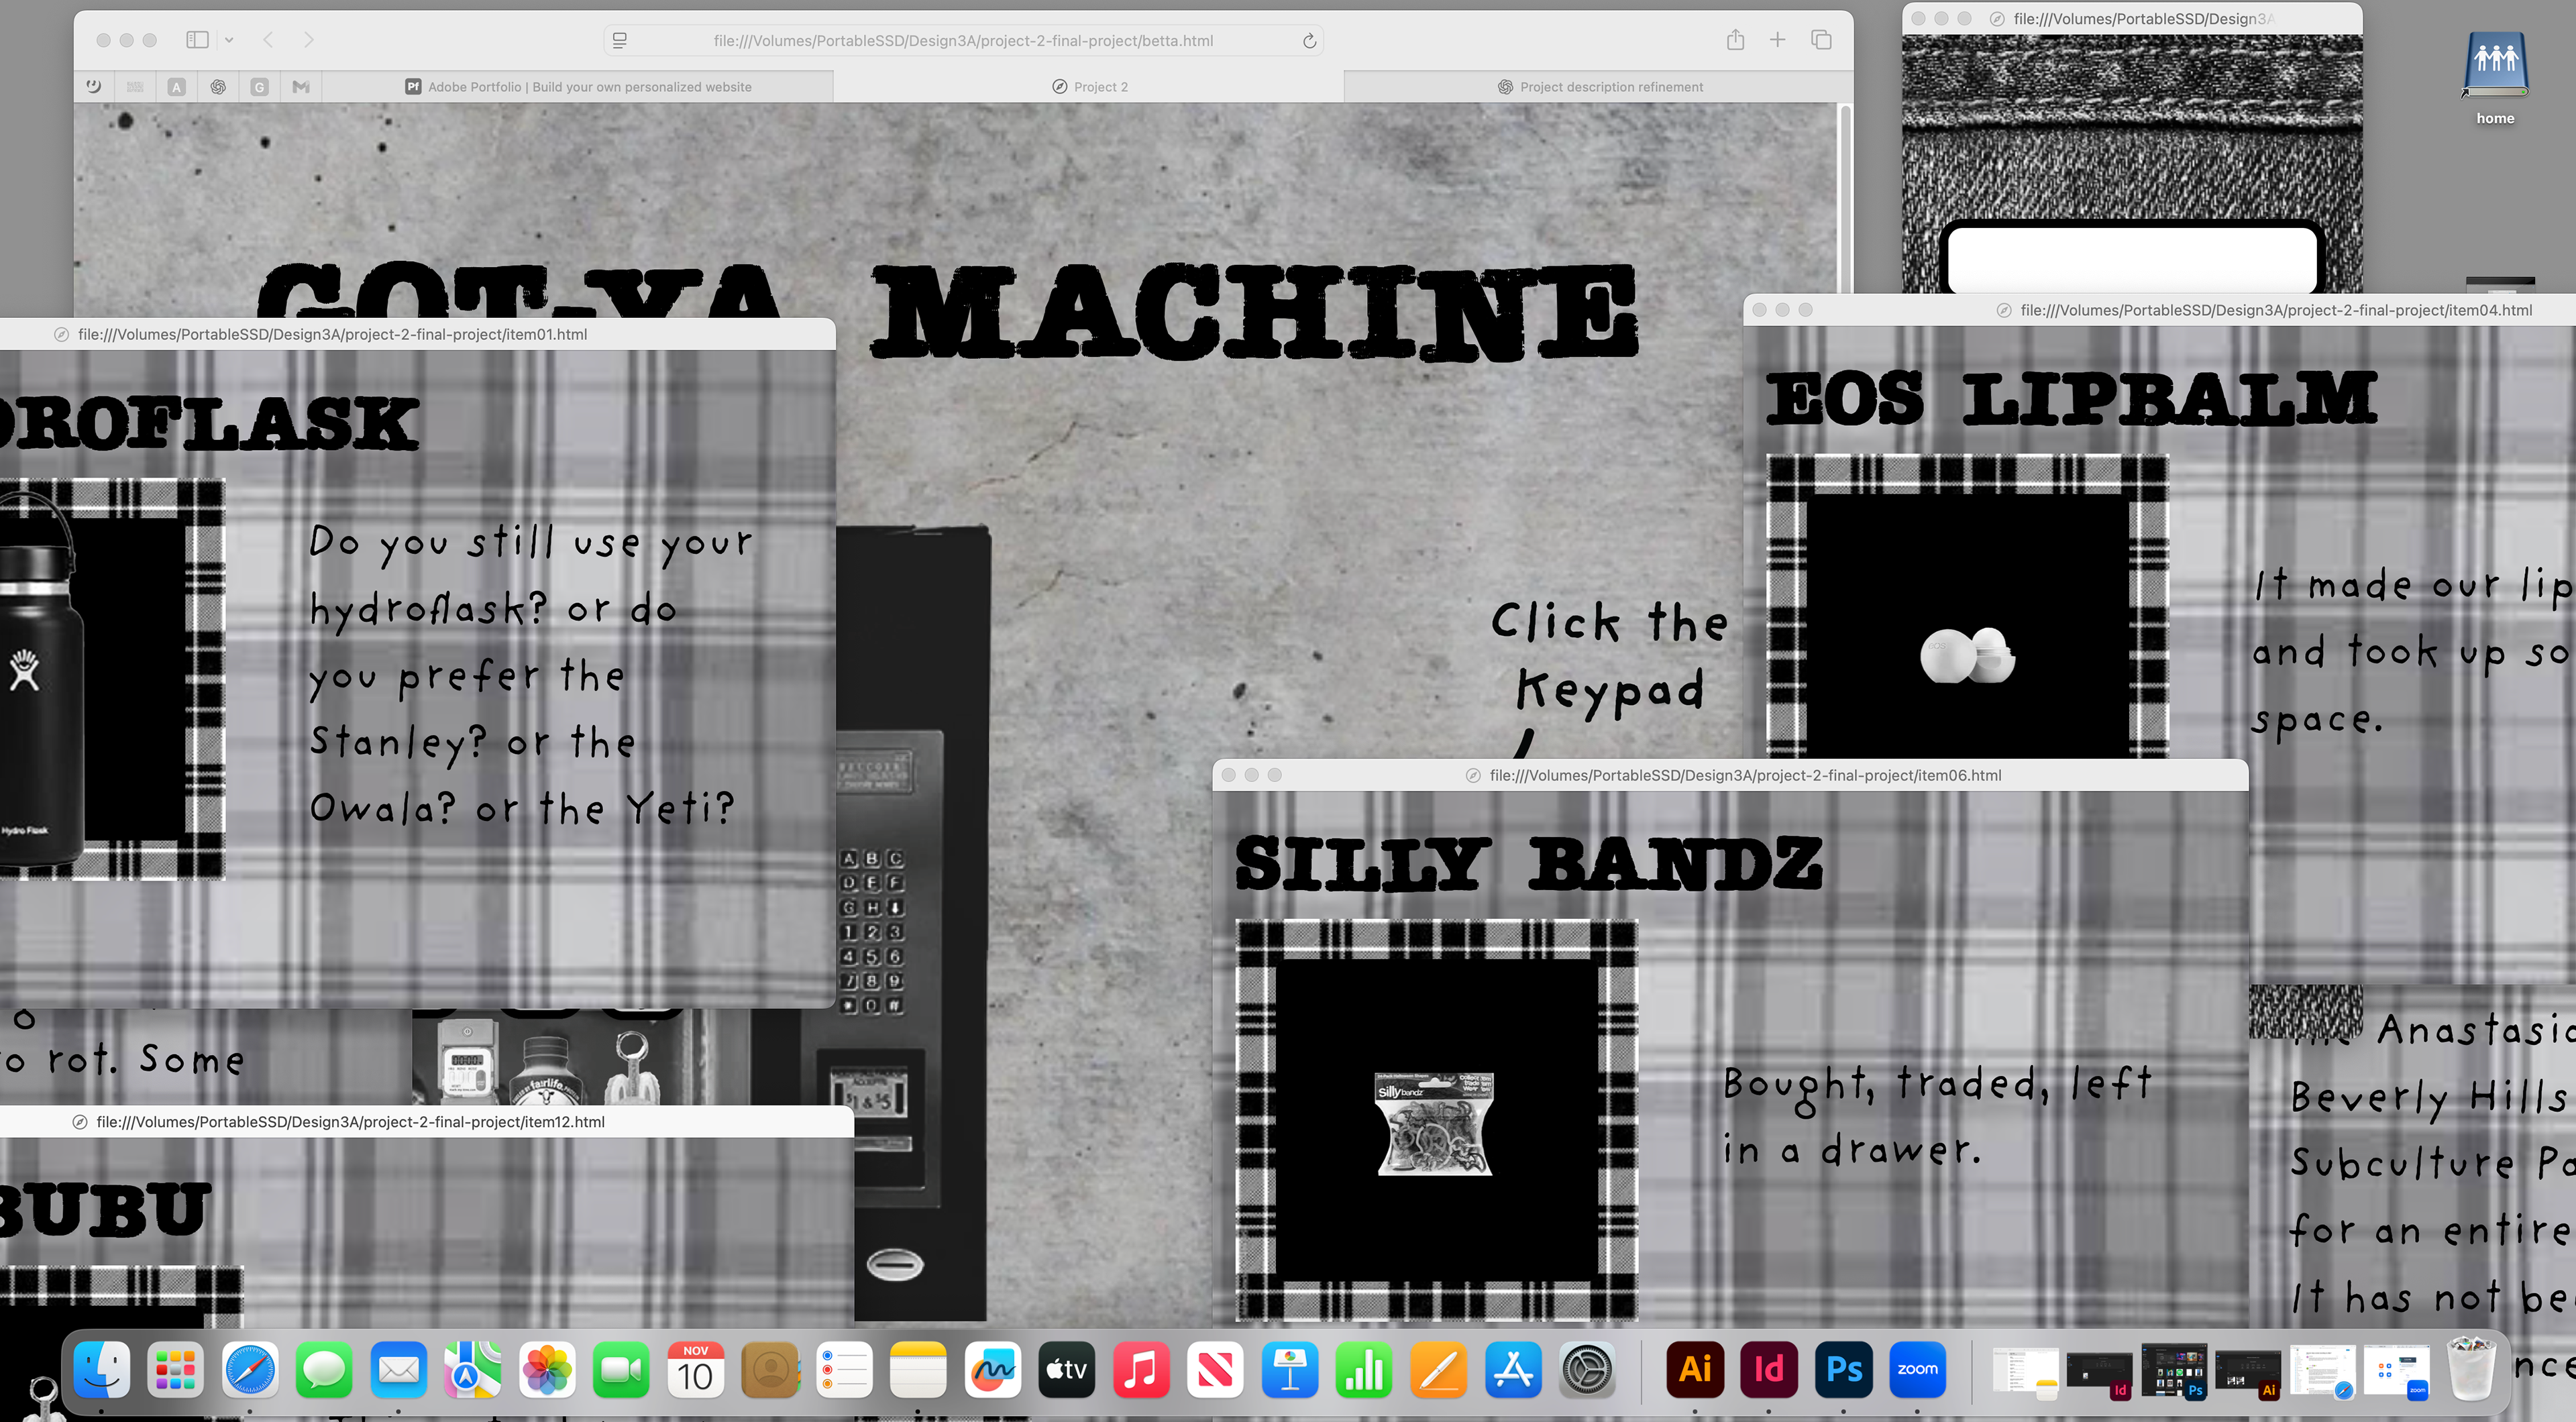Open the page settings icon in address bar
The image size is (2576, 1422).
coord(620,41)
